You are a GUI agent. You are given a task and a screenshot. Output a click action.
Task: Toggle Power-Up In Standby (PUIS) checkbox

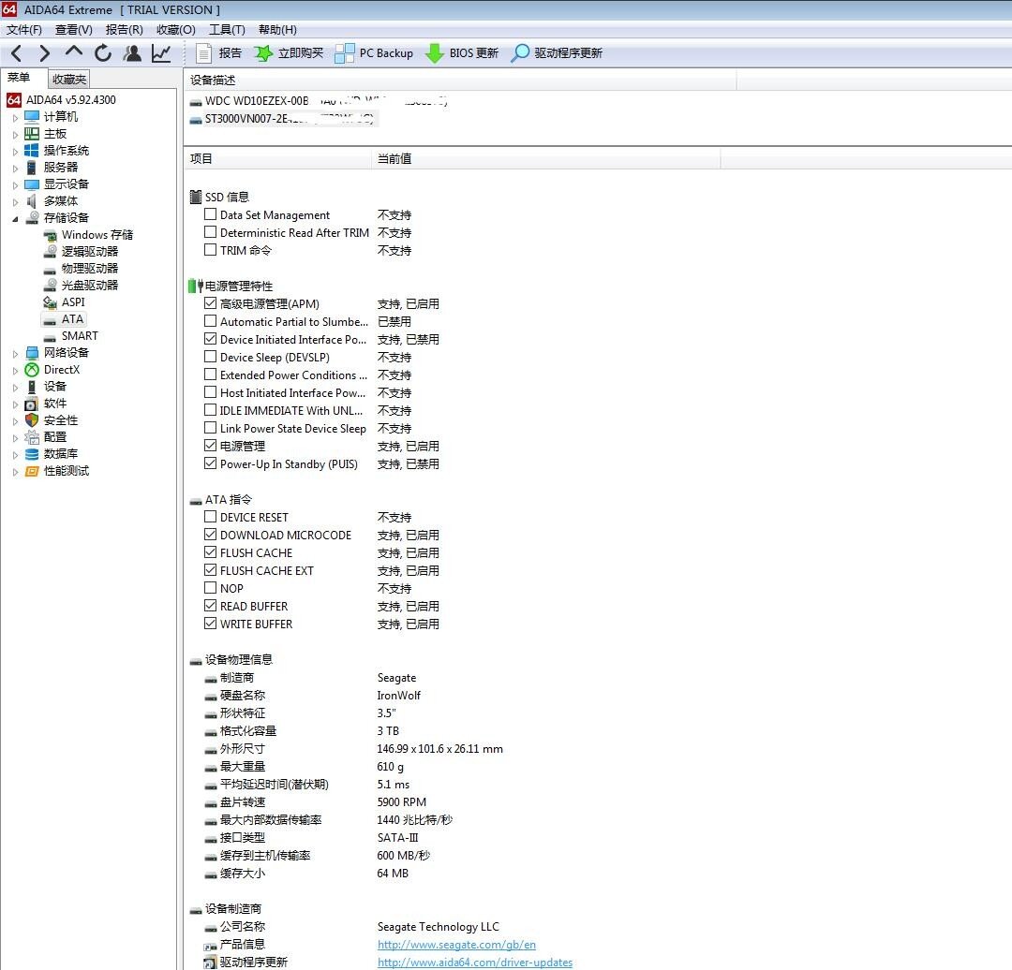coord(210,463)
